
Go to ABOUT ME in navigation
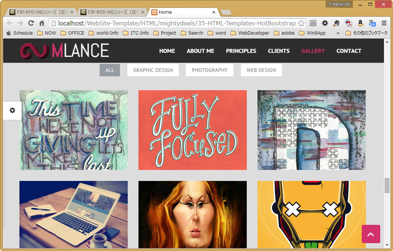coord(200,51)
